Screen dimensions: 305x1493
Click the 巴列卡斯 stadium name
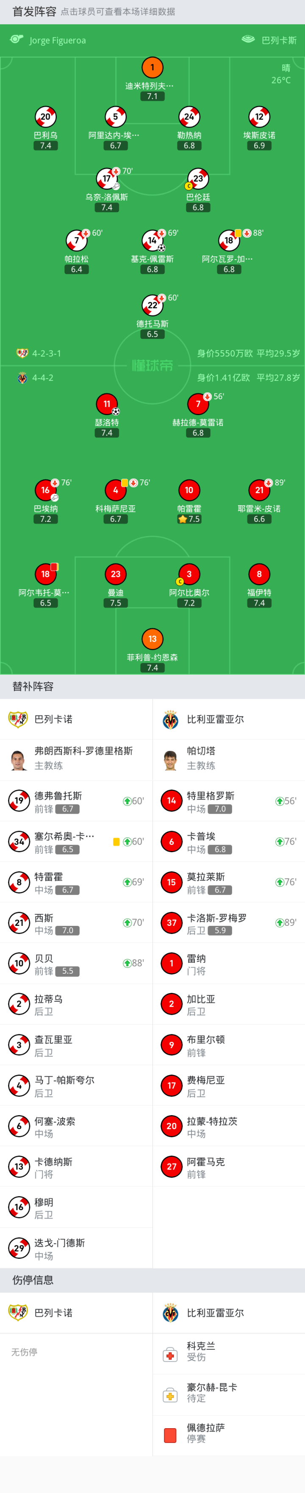[x=279, y=41]
